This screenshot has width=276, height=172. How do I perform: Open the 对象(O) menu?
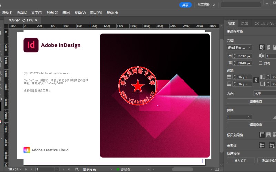(x=52, y=13)
